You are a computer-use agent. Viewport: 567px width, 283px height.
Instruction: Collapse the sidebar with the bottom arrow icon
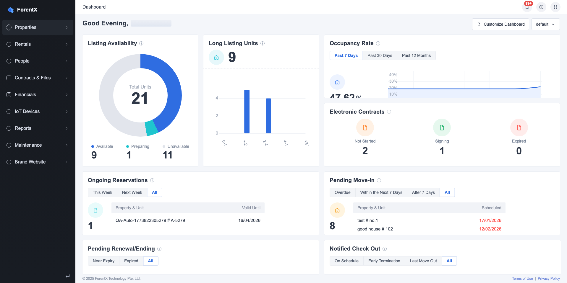tap(68, 276)
